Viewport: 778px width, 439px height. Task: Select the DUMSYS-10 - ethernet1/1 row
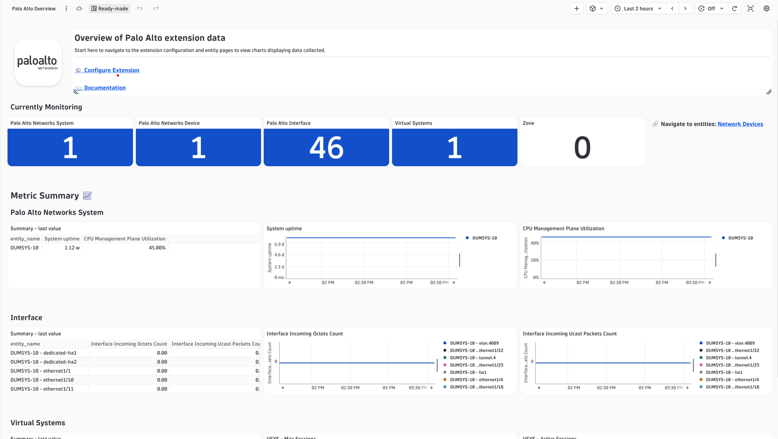135,371
